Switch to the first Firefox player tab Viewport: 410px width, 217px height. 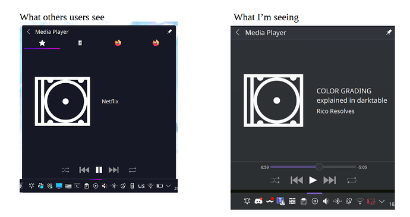pos(118,43)
